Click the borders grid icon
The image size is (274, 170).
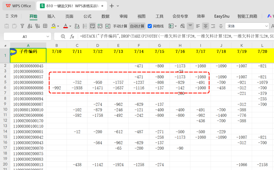[45, 26]
